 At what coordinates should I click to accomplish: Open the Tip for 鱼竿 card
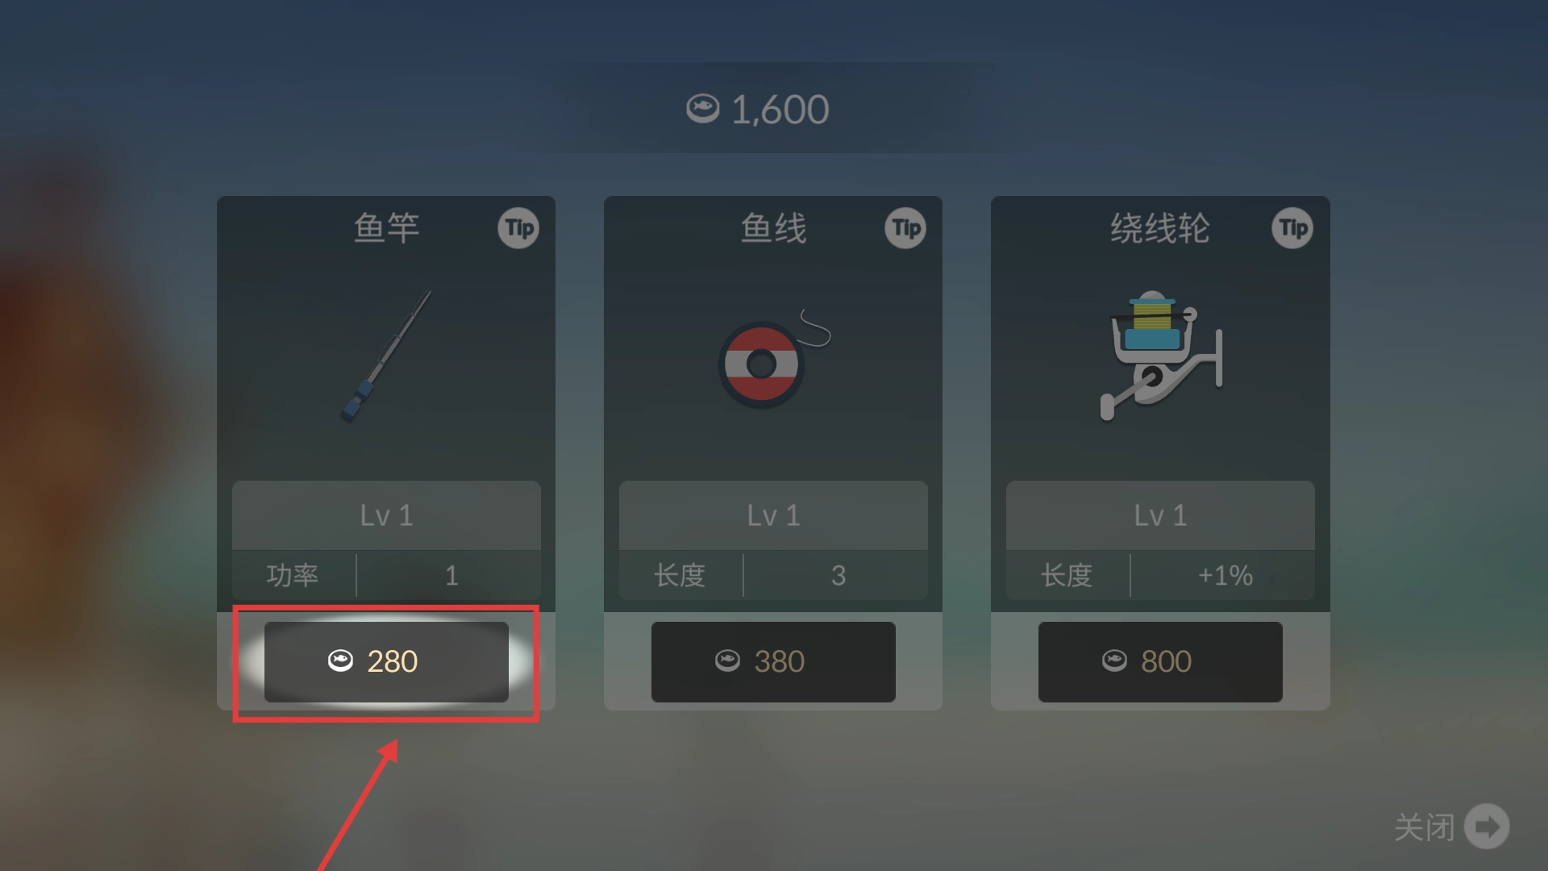pos(518,228)
